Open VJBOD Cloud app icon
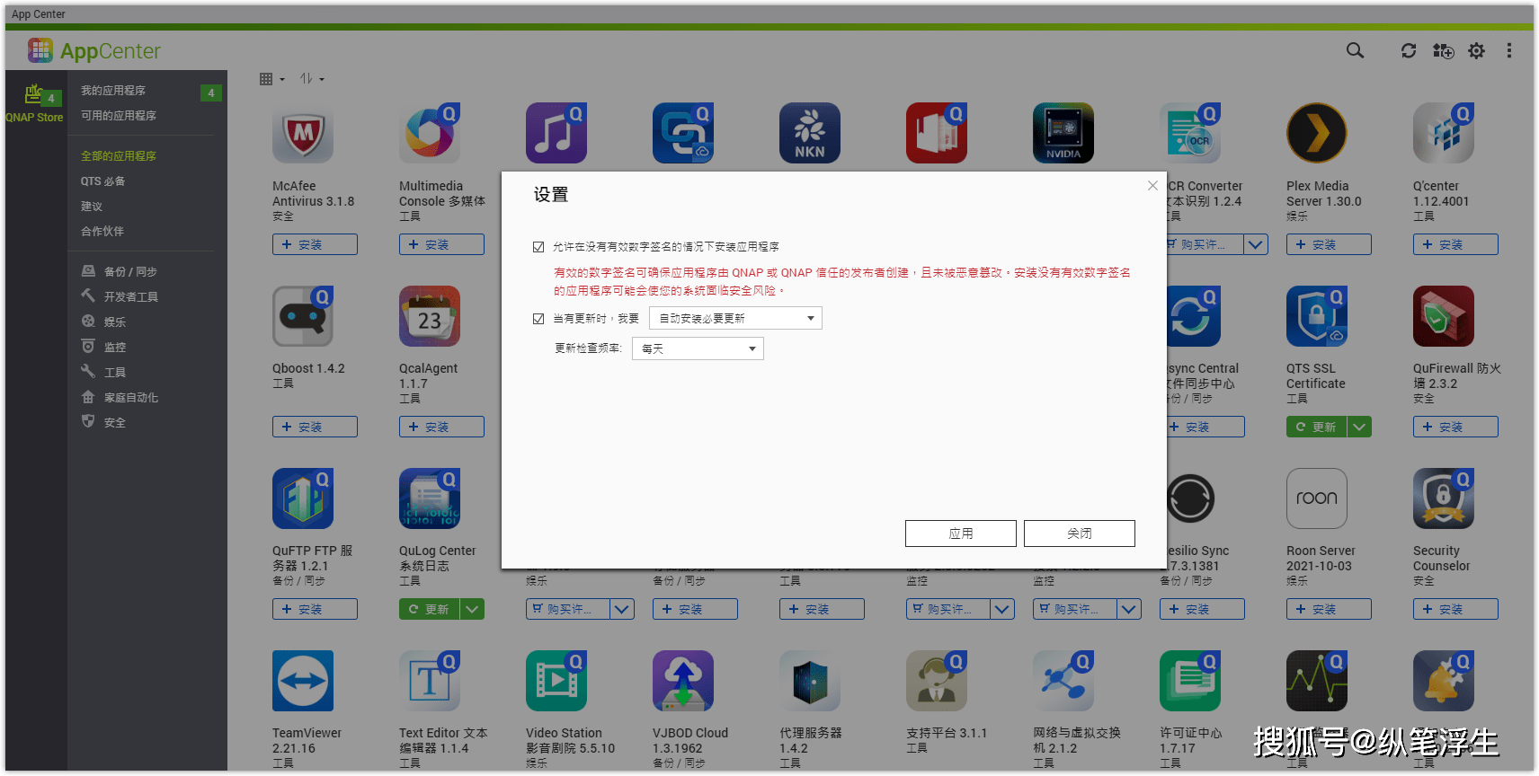 [x=683, y=681]
